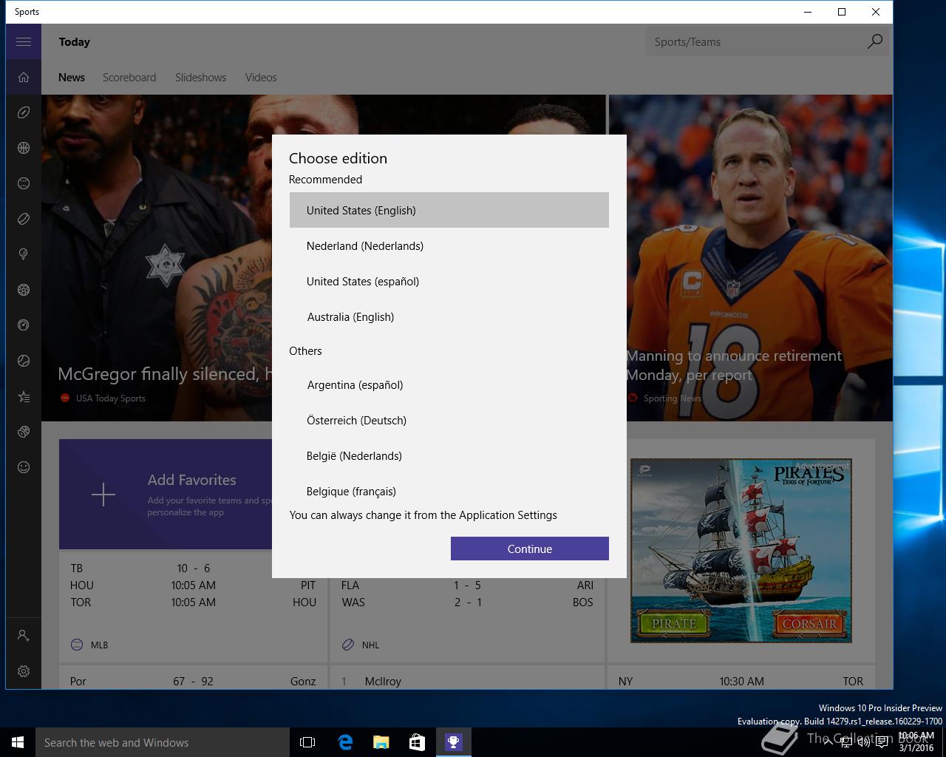
Task: Click the Sports trophy taskbar icon
Action: (x=453, y=742)
